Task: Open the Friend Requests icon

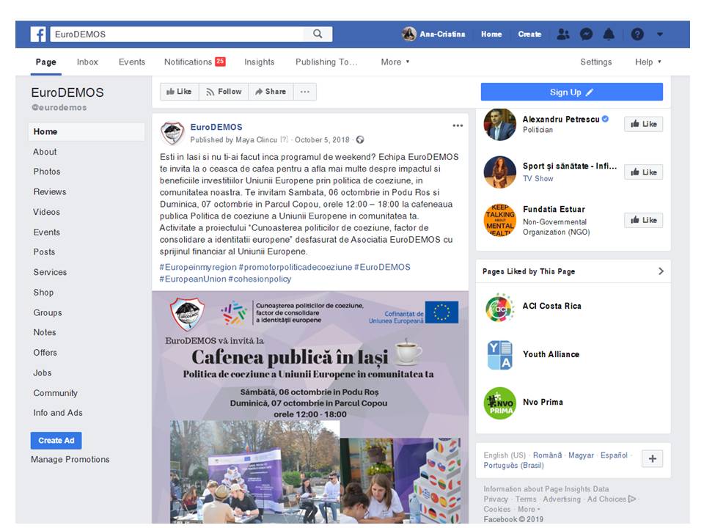Action: pos(563,34)
